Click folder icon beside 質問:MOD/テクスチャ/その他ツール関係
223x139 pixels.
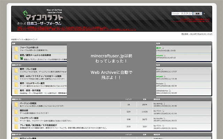(x=16, y=77)
